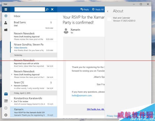
Task: Click the search magnifier icon
Action: coord(47,9)
